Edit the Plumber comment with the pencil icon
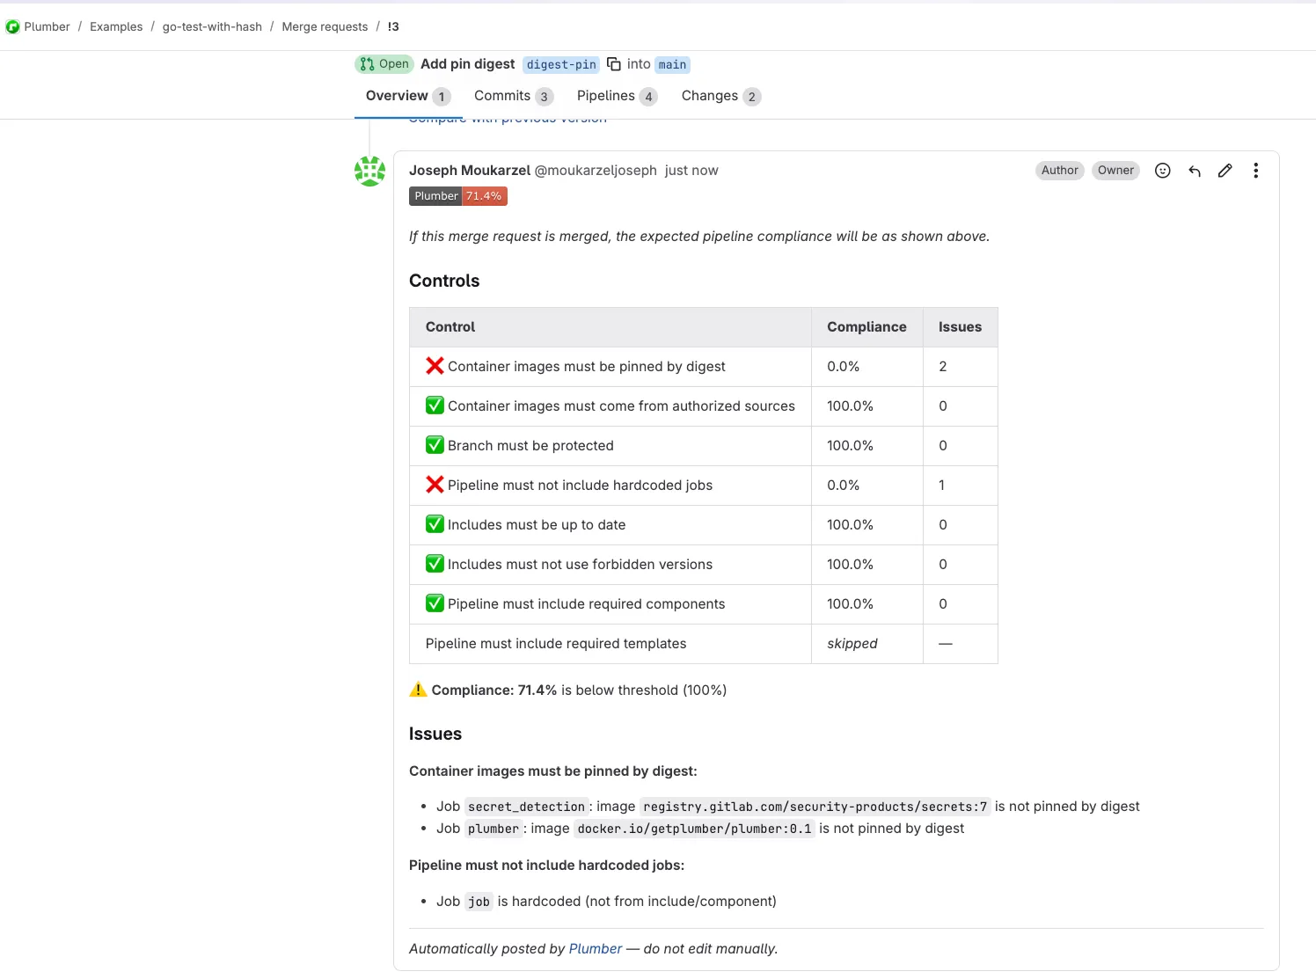Image resolution: width=1316 pixels, height=979 pixels. click(x=1225, y=170)
